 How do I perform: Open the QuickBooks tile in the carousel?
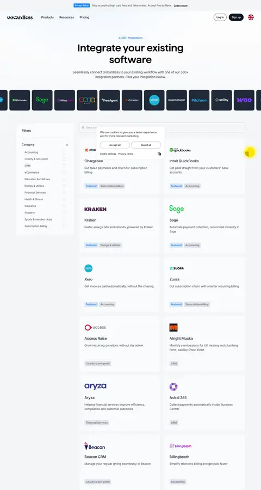pos(20,100)
